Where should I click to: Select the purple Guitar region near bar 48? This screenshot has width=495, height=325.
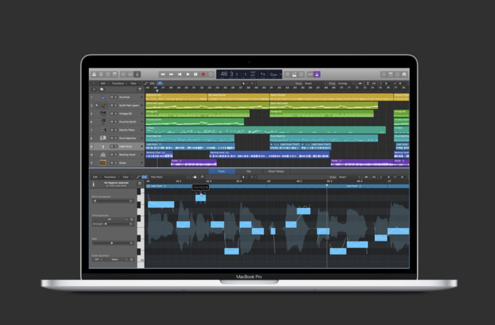(x=194, y=162)
